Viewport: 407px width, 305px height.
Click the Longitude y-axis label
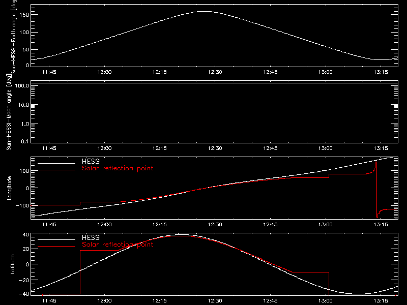pos(9,188)
